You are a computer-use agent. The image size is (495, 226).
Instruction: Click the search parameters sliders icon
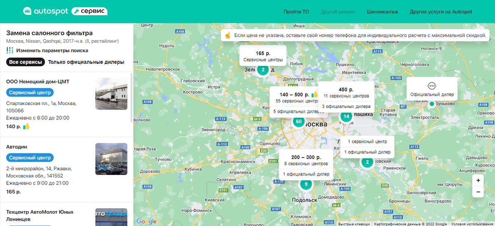pyautogui.click(x=10, y=51)
